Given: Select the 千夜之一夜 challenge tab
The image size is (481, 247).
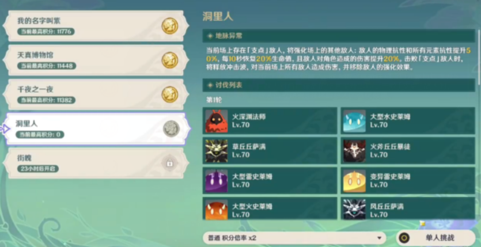Looking at the screenshot, I should click(96, 94).
